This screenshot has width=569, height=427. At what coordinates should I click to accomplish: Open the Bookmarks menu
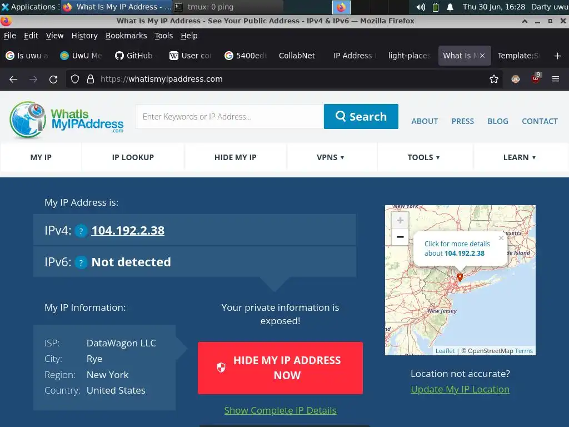tap(126, 36)
